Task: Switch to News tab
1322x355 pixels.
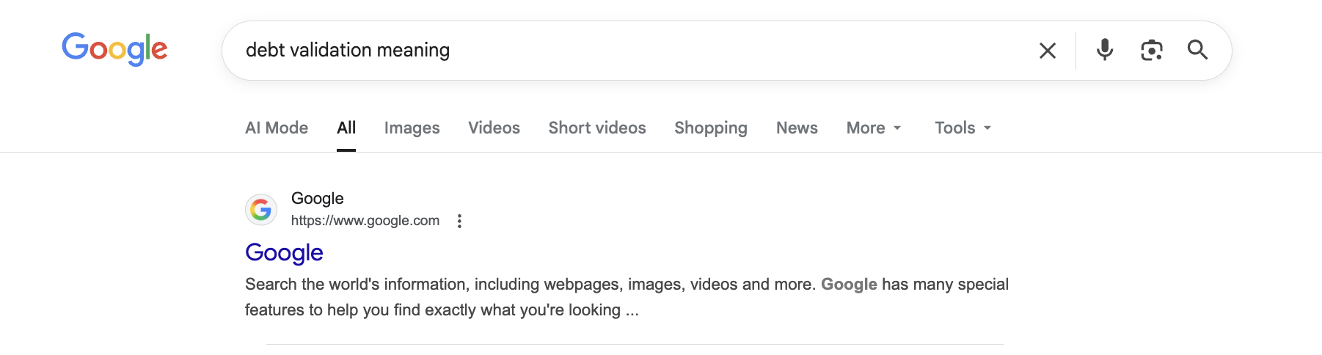Action: pos(797,128)
